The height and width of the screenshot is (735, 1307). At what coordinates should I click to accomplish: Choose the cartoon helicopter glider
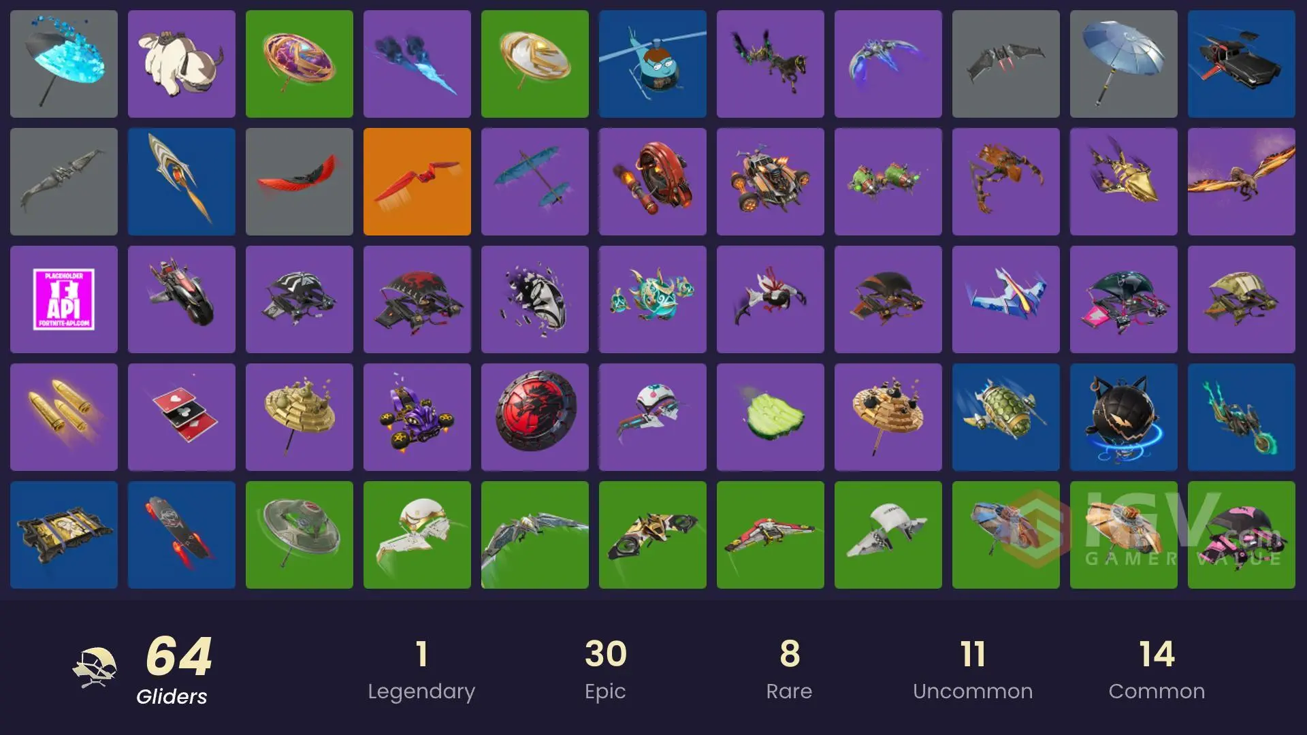[653, 64]
